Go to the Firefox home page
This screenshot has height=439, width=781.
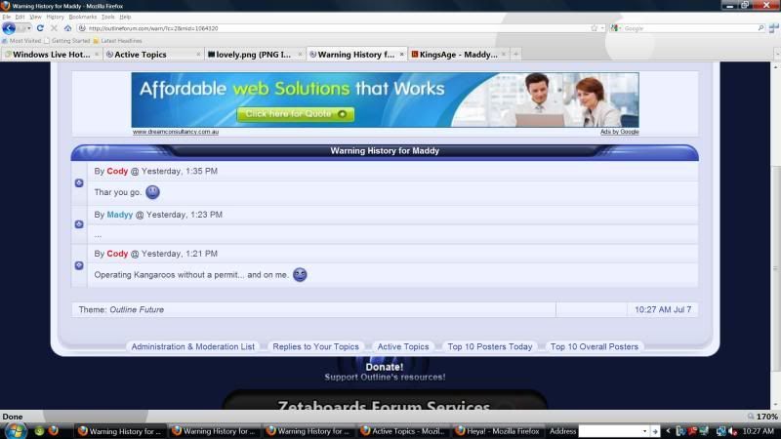click(67, 28)
